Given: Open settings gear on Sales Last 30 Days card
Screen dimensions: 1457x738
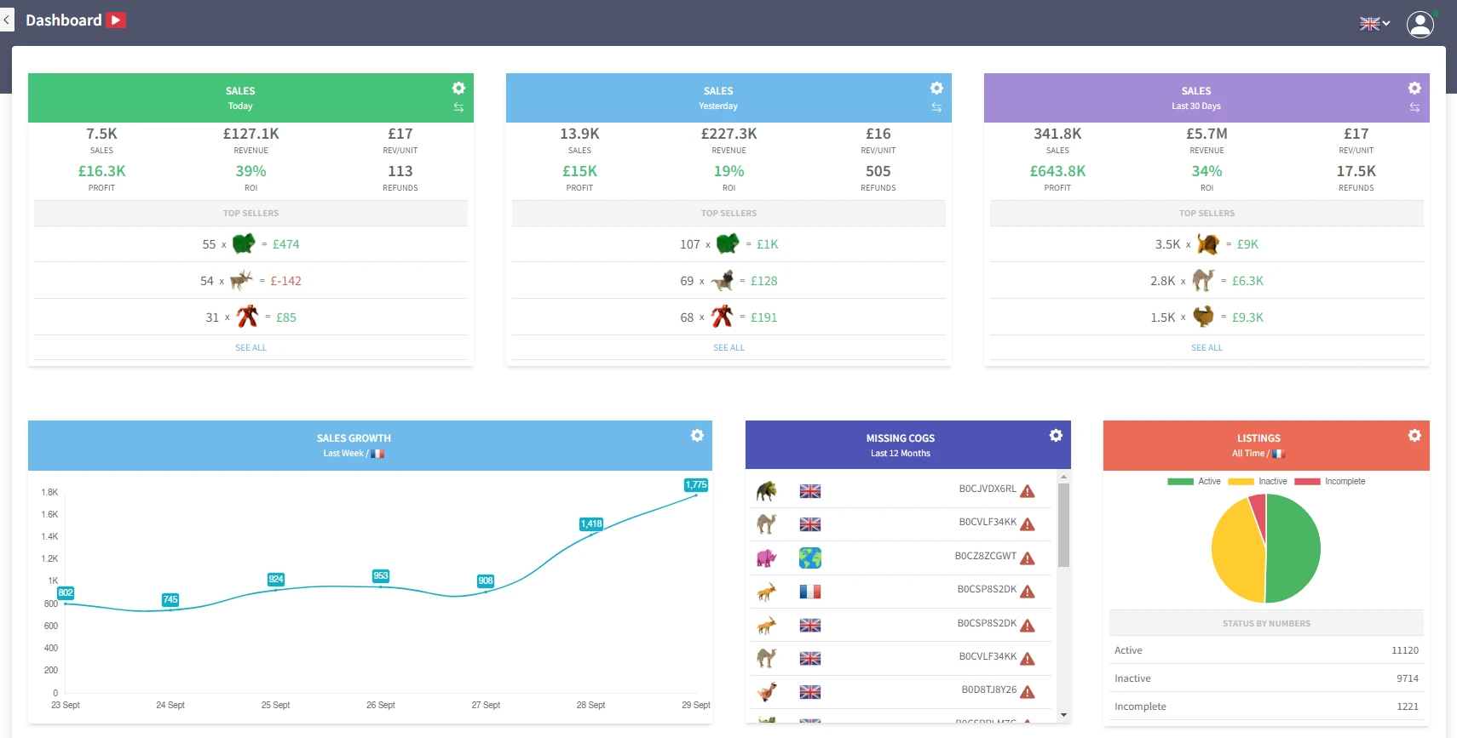Looking at the screenshot, I should click(x=1414, y=88).
